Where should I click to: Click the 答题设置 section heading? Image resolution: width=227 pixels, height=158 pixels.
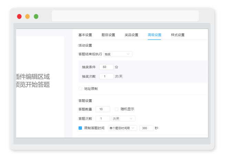click(85, 101)
